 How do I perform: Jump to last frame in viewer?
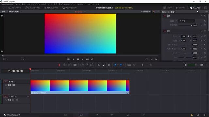[87, 59]
